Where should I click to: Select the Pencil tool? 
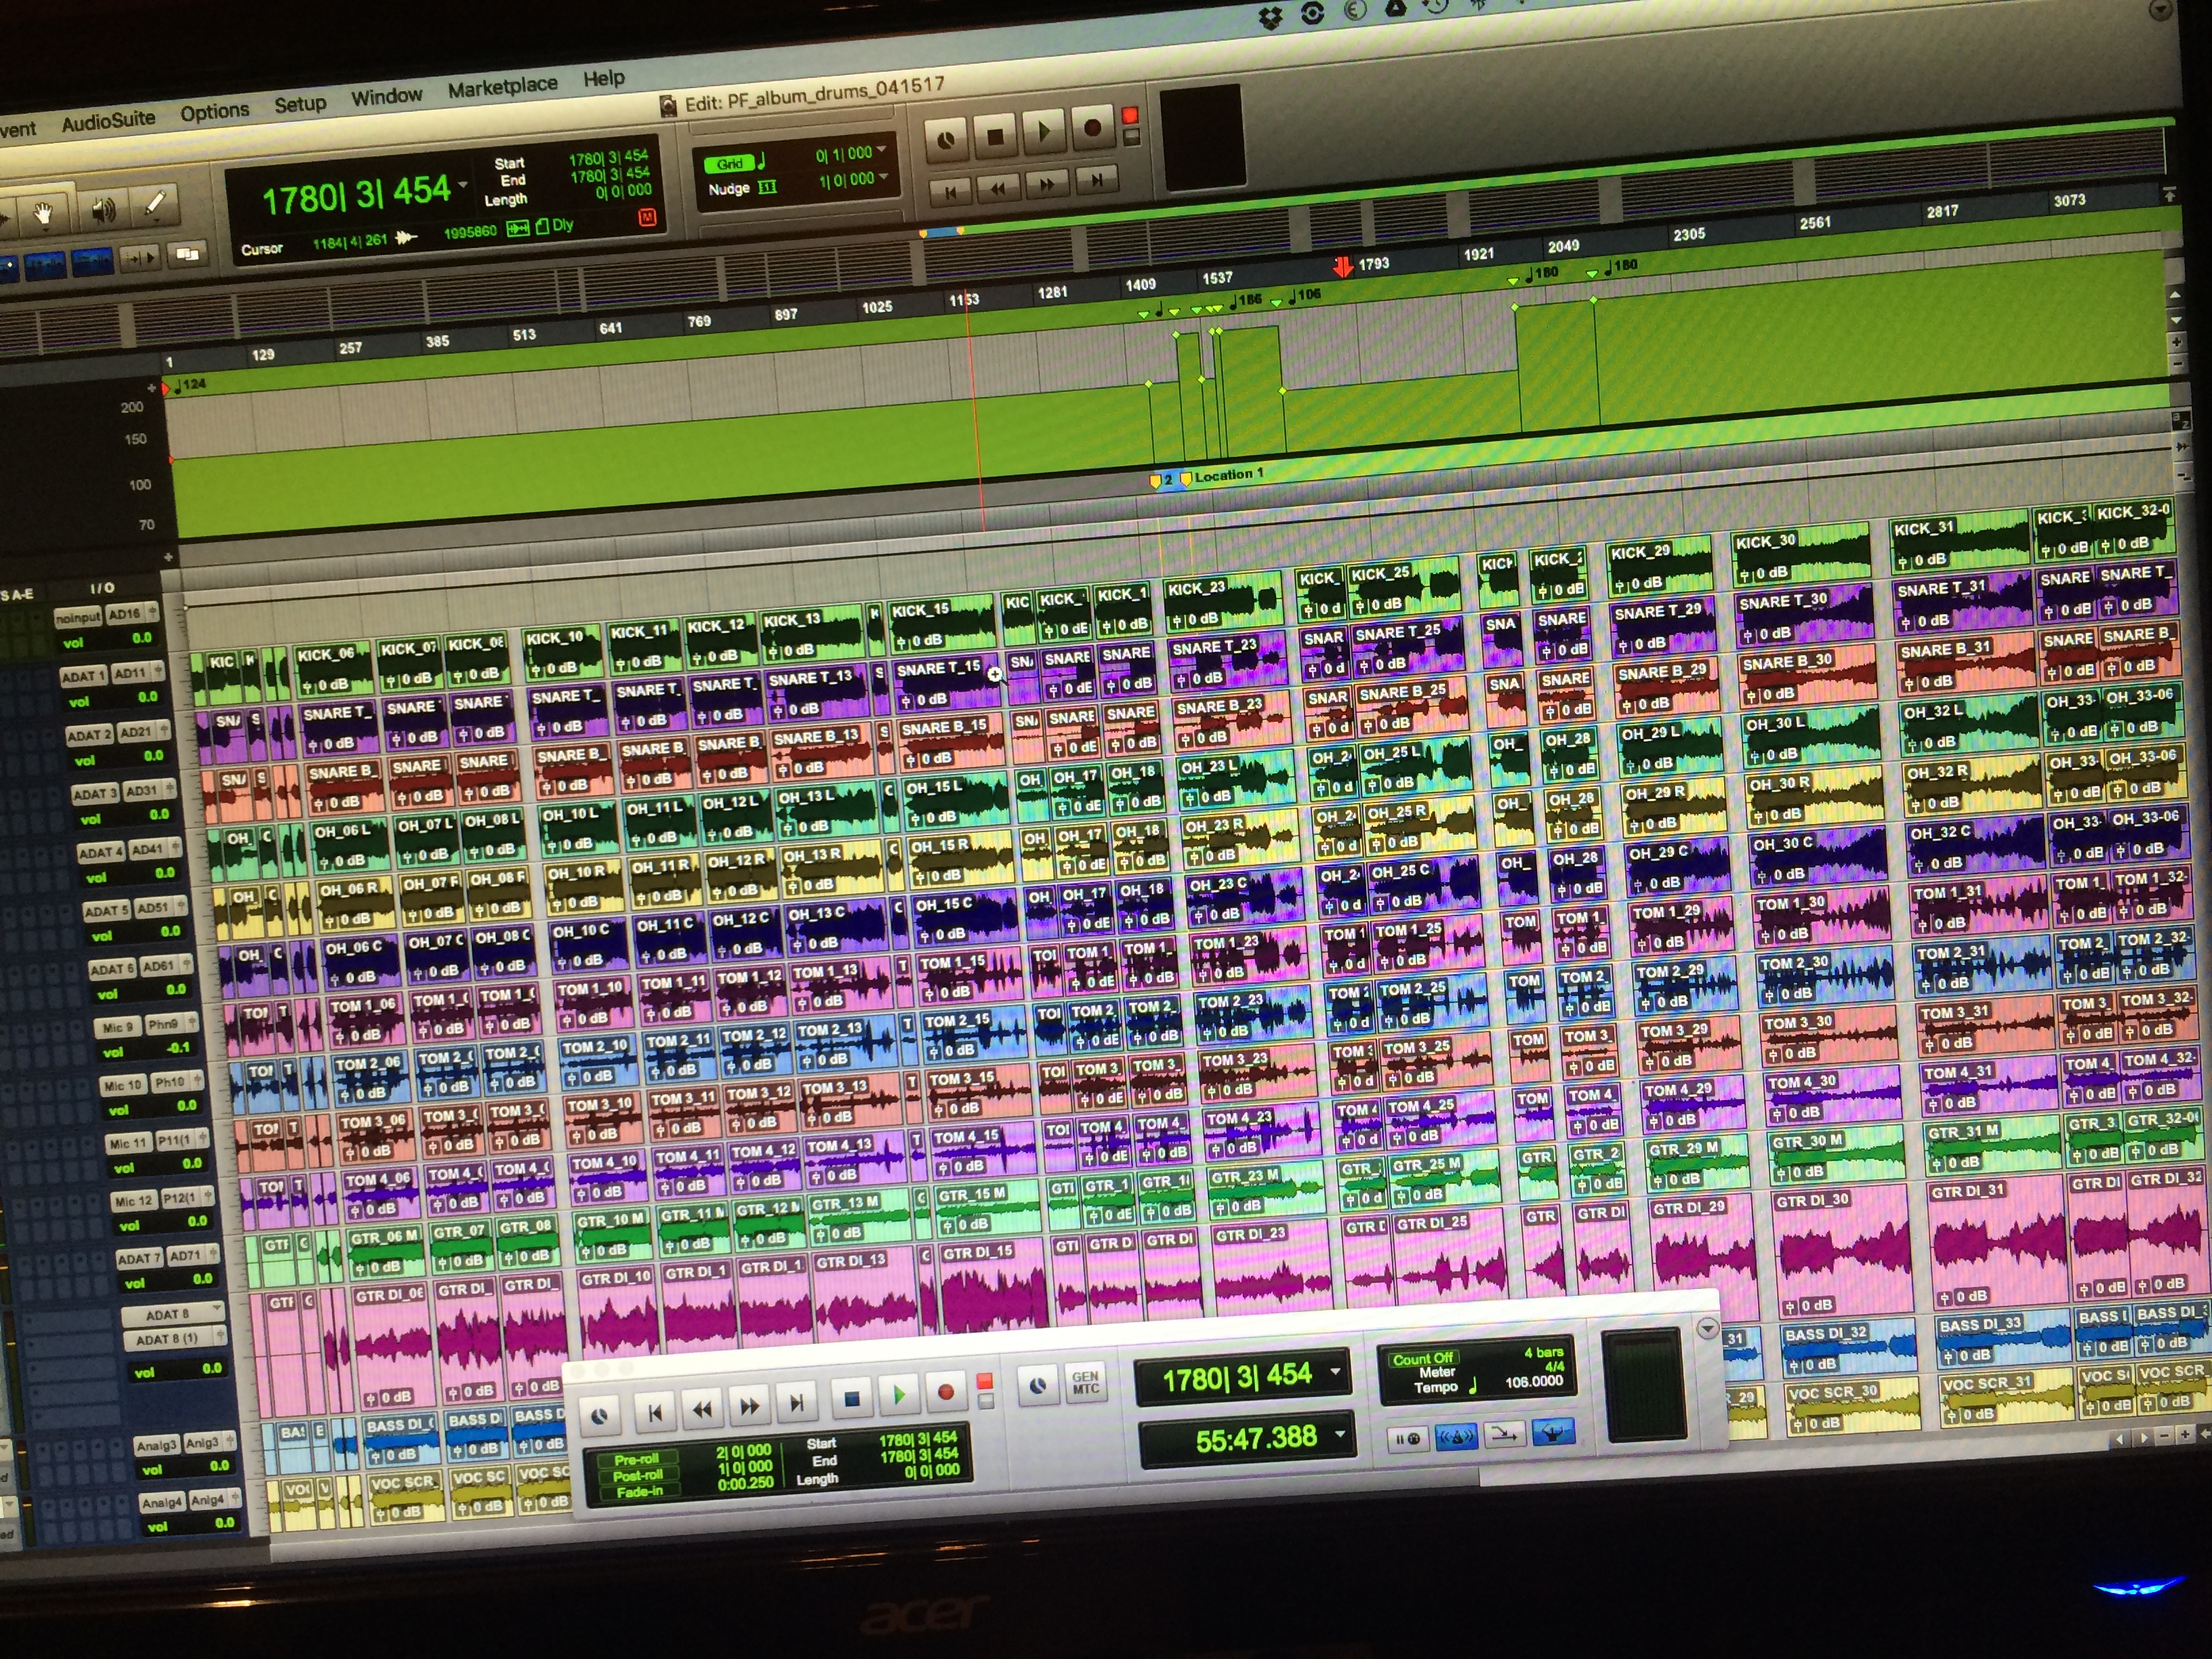click(x=156, y=203)
